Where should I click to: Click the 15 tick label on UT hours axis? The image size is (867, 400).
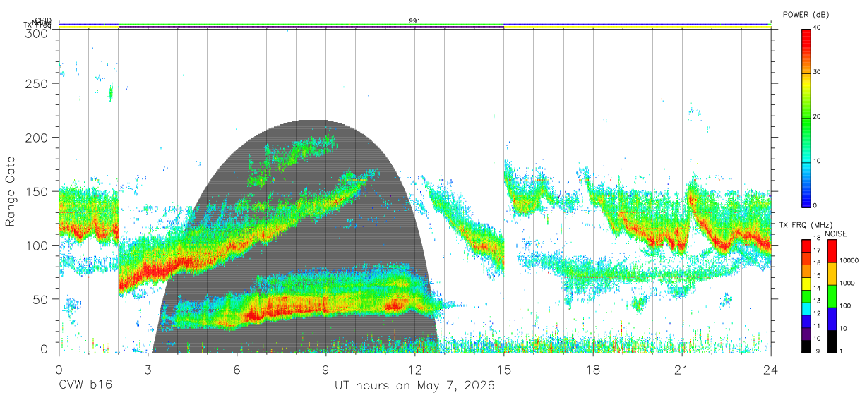504,369
